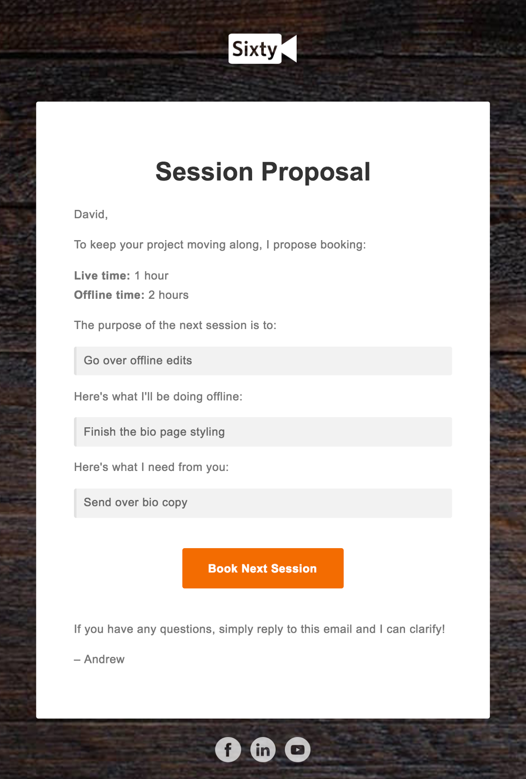Select the 'Send over bio copy' box

click(263, 503)
